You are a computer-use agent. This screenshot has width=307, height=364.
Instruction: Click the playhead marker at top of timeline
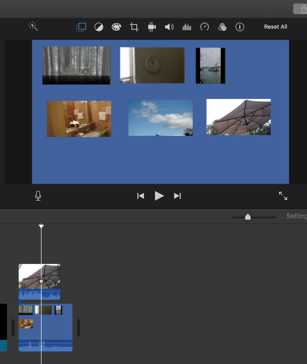[41, 226]
